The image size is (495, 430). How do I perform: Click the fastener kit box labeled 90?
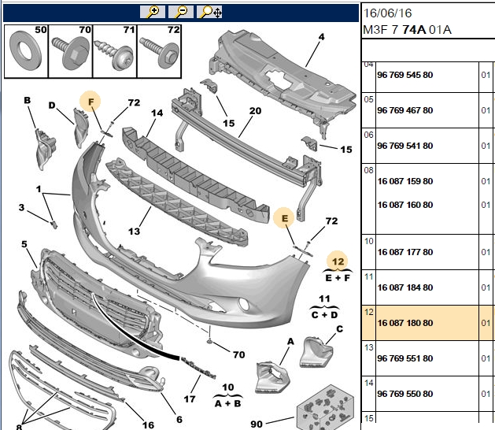325,408
